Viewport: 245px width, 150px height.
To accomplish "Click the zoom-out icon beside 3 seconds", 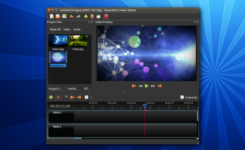I will click(x=182, y=97).
